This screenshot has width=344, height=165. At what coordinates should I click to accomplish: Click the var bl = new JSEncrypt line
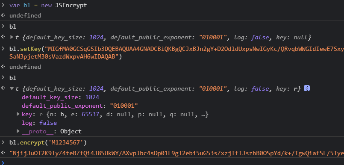pyautogui.click(x=48, y=6)
